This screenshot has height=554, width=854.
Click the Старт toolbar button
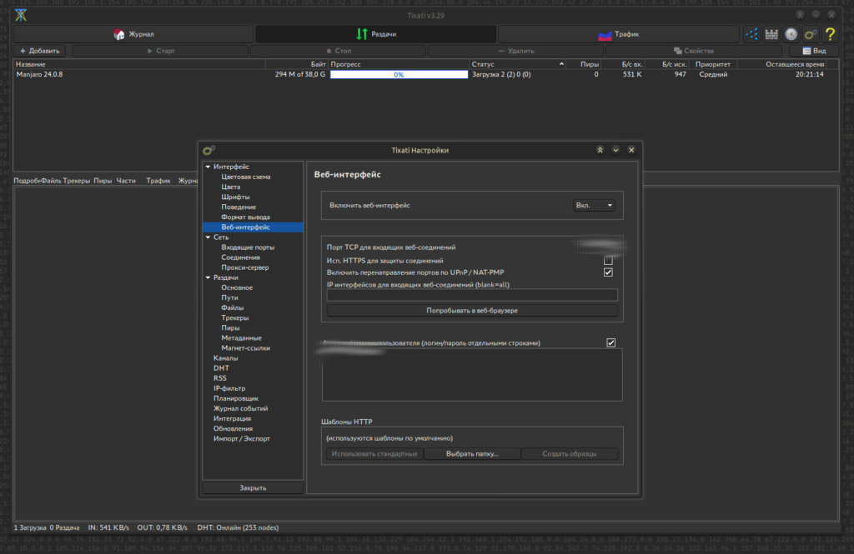160,51
